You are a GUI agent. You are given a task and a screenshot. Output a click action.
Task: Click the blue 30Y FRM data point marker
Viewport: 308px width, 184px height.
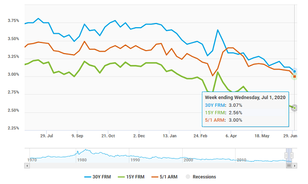(295, 72)
